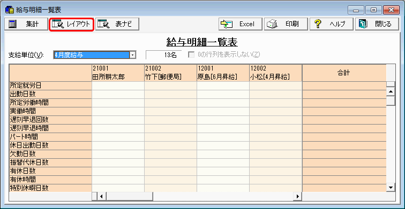The height and width of the screenshot is (209, 405).
Task: Select column header 12002 小松[4月昇給]
Action: [276, 73]
